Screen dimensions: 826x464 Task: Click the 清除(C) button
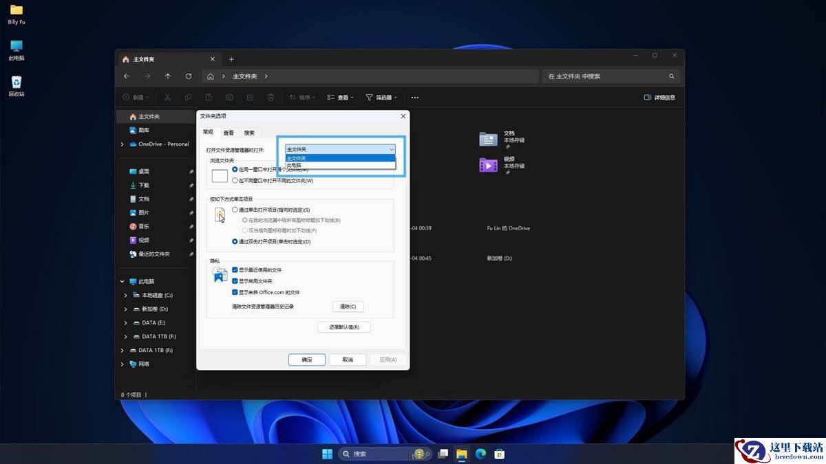pos(348,307)
